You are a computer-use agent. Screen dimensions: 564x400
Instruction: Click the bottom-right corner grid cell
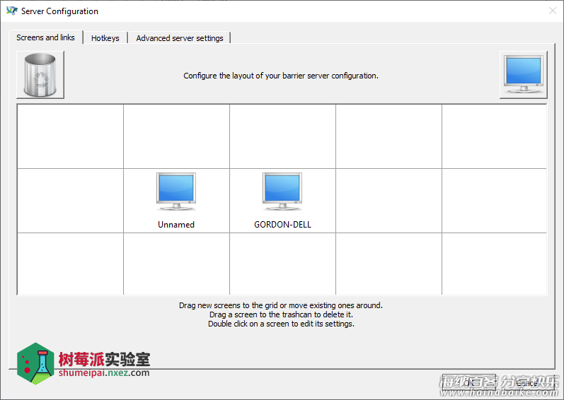pos(494,264)
